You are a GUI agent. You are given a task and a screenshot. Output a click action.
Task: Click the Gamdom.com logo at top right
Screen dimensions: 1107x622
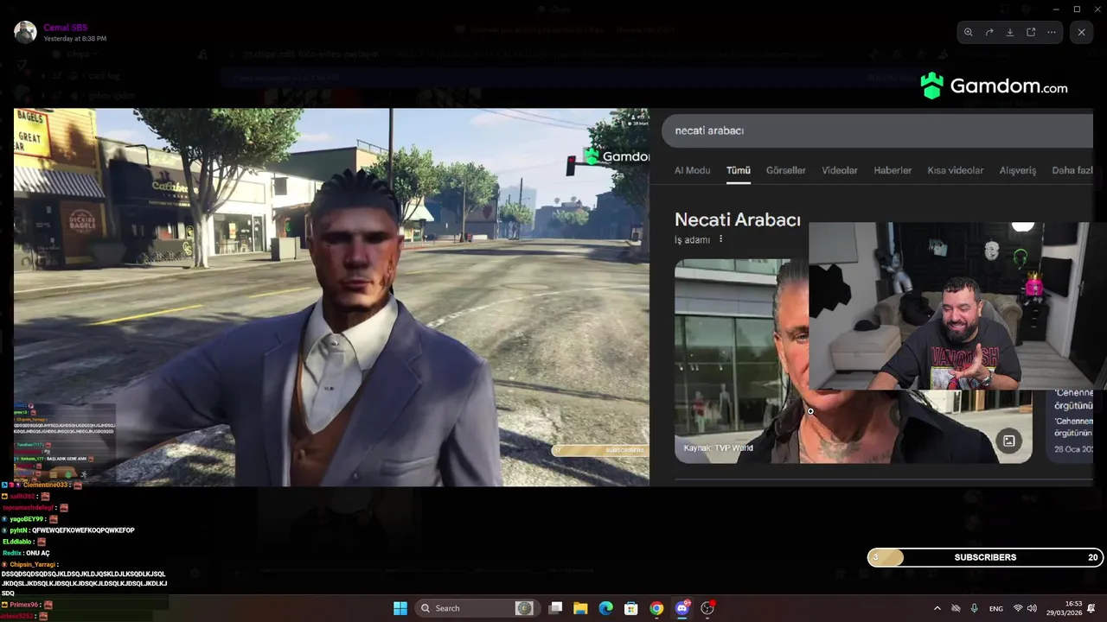click(x=995, y=86)
